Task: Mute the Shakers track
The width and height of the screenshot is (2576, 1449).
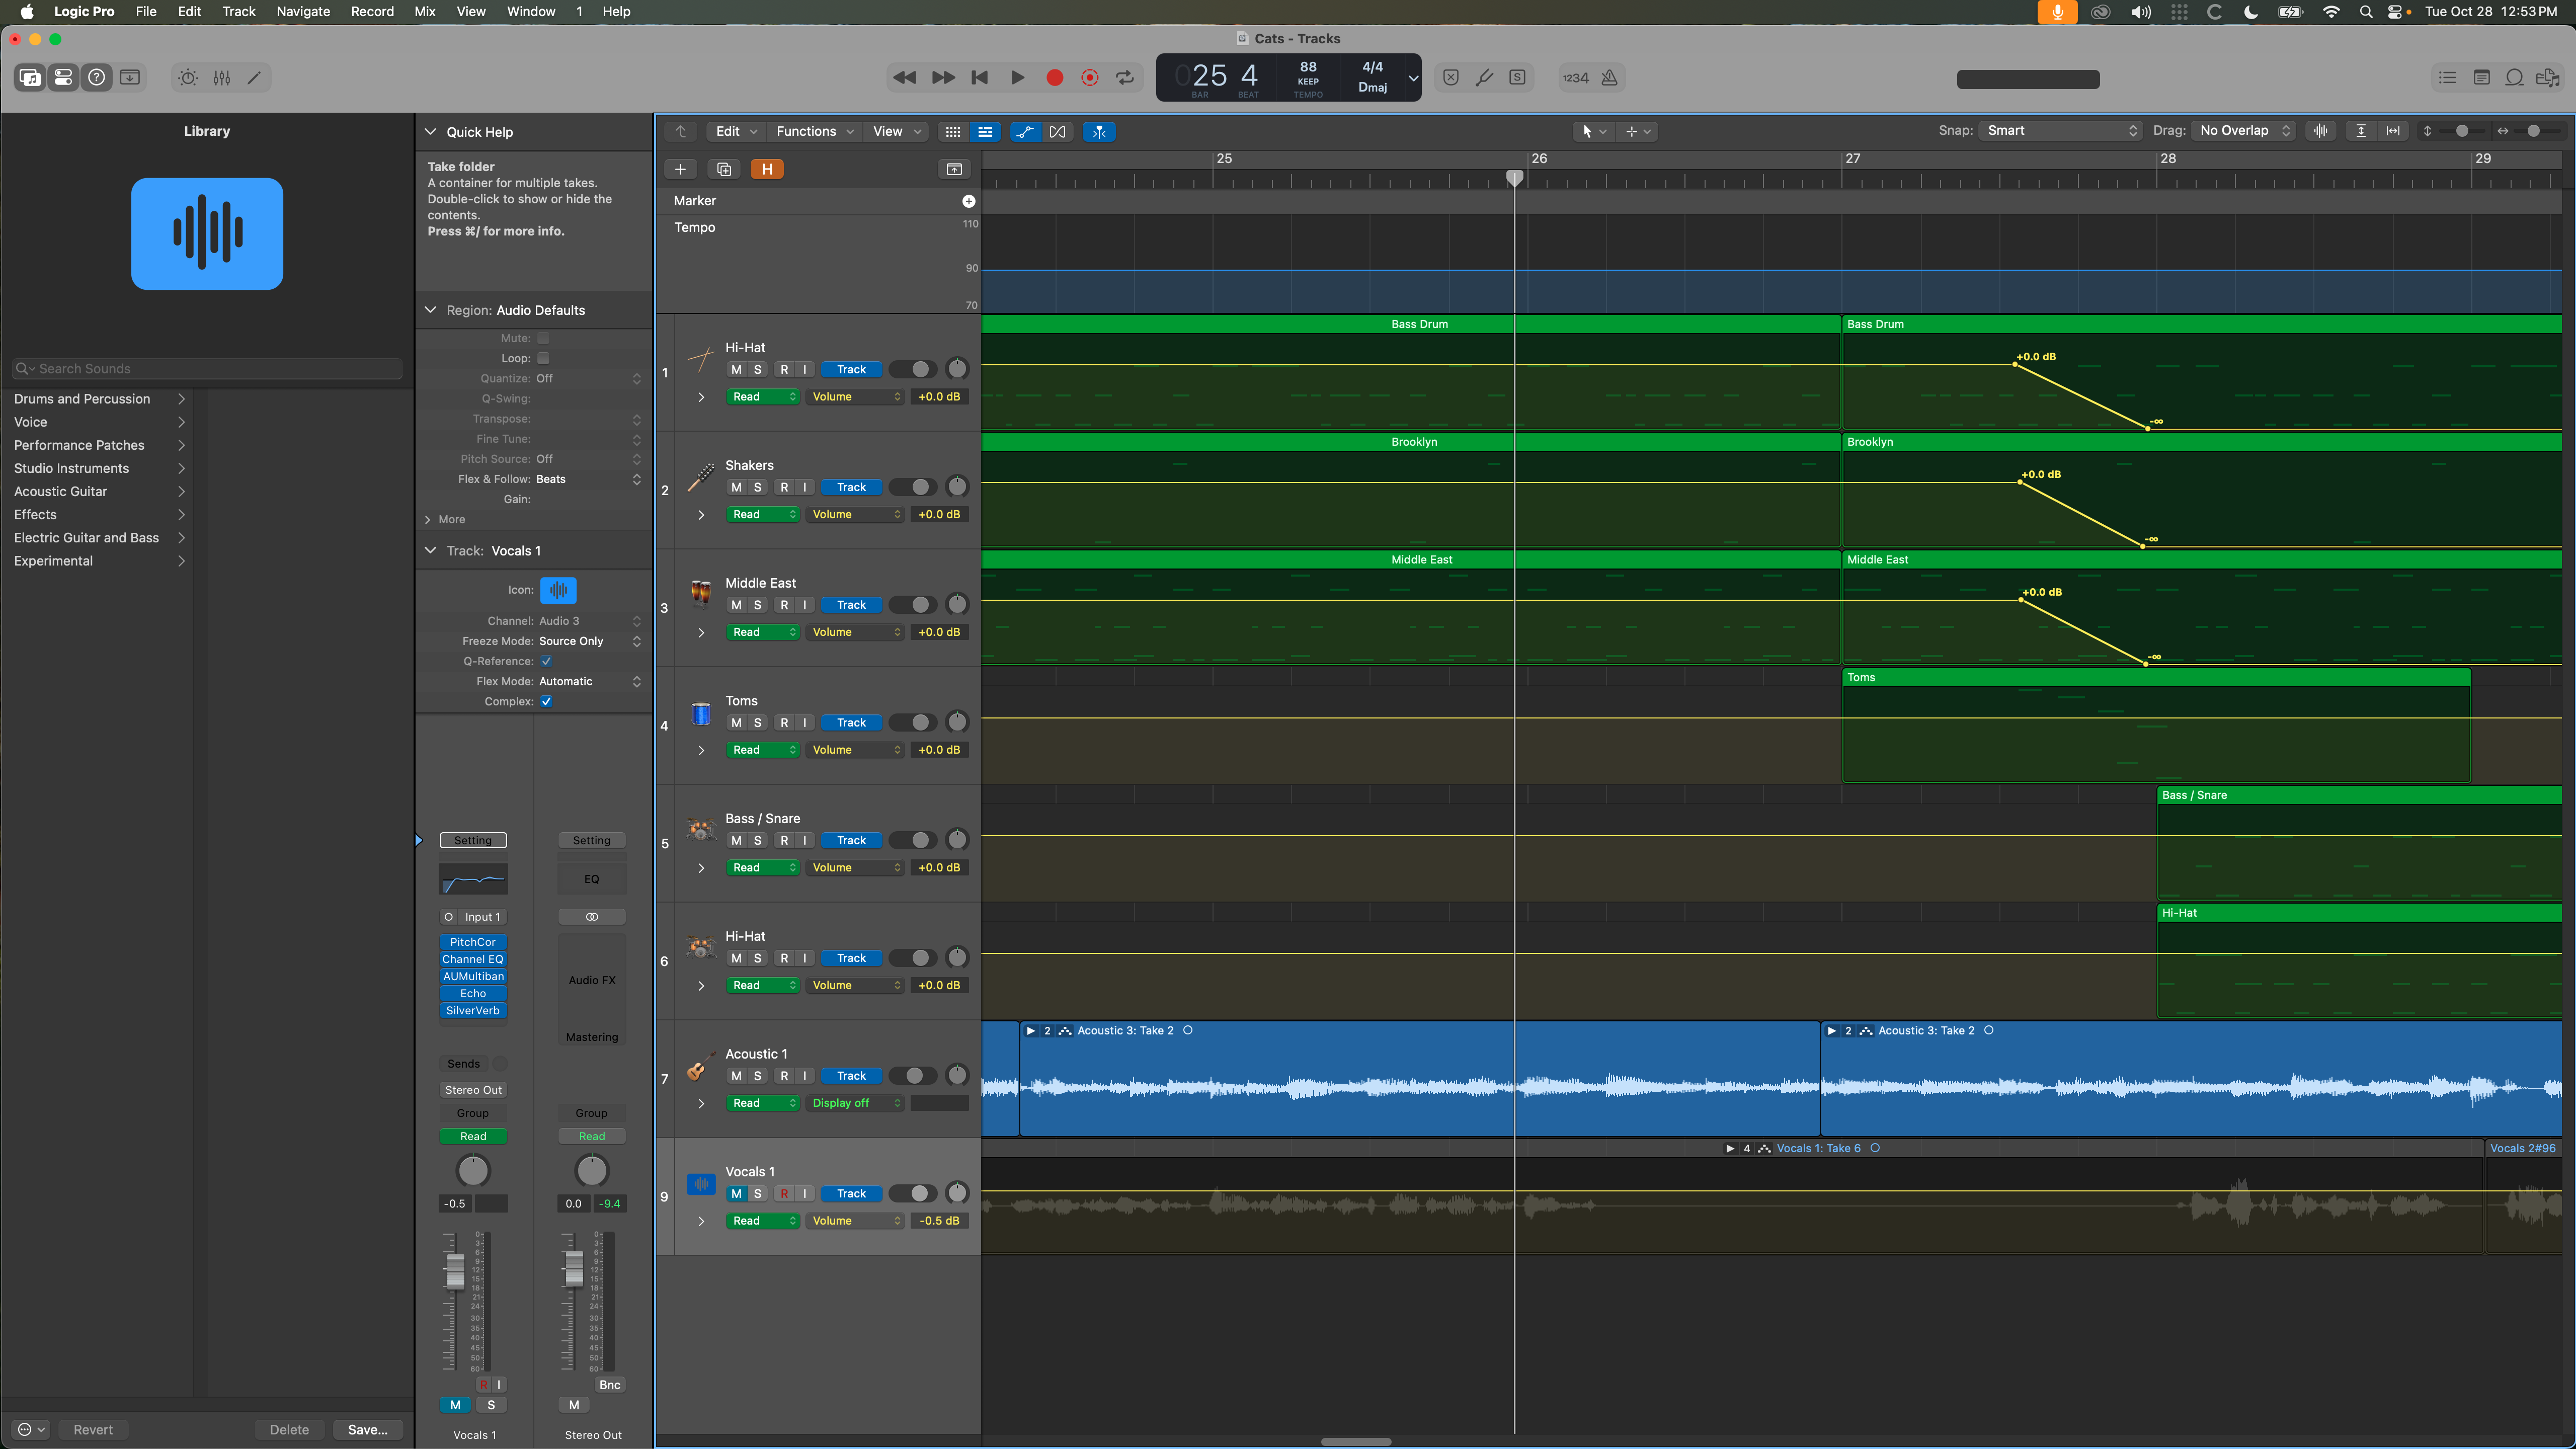Action: pos(736,487)
